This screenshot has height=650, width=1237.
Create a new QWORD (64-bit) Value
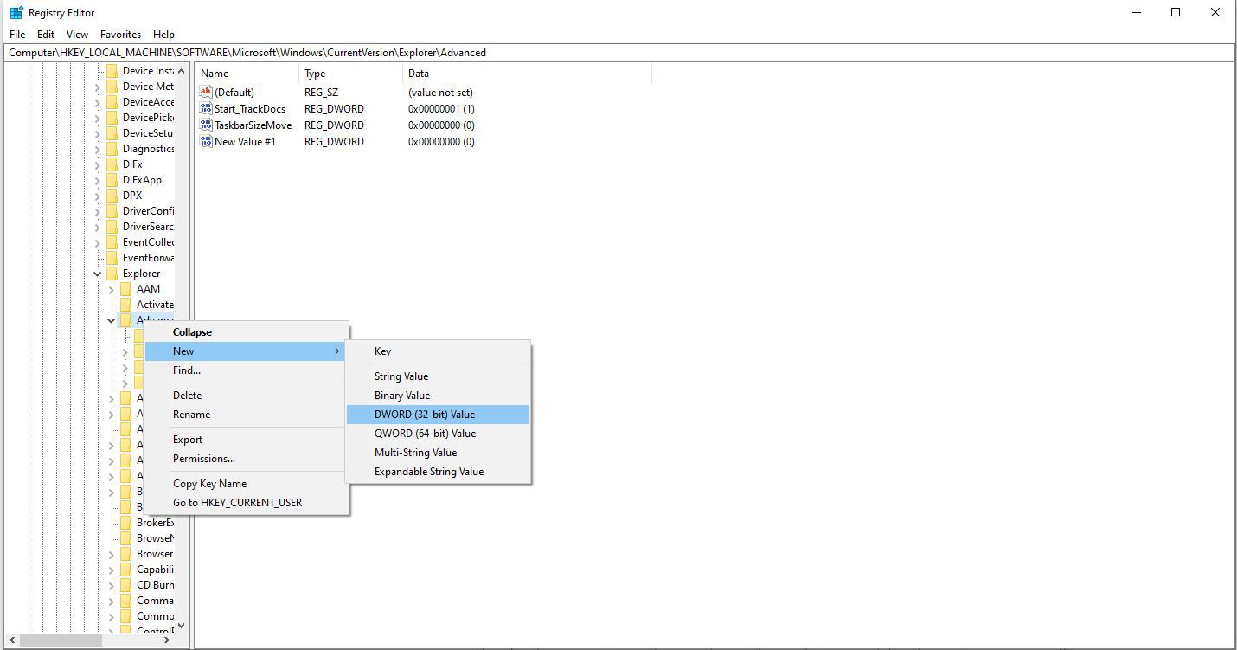click(438, 434)
